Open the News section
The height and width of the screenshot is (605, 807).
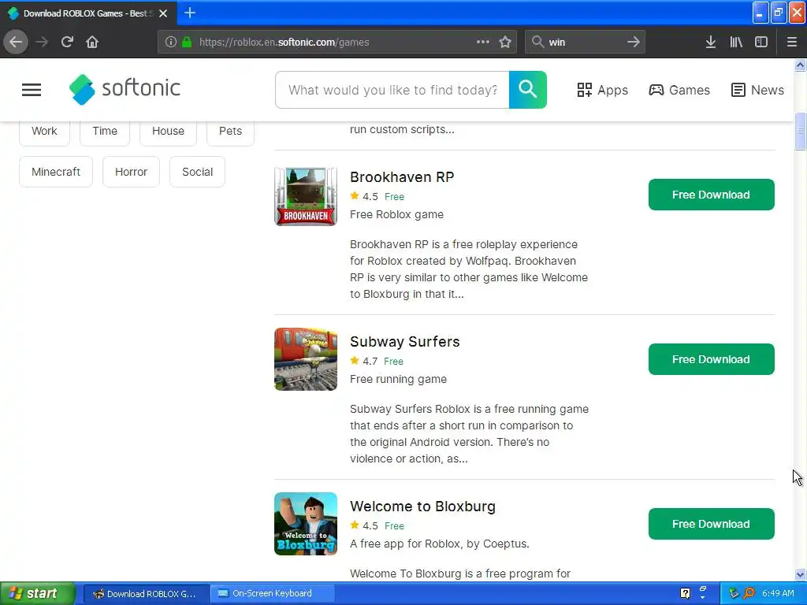click(x=757, y=90)
